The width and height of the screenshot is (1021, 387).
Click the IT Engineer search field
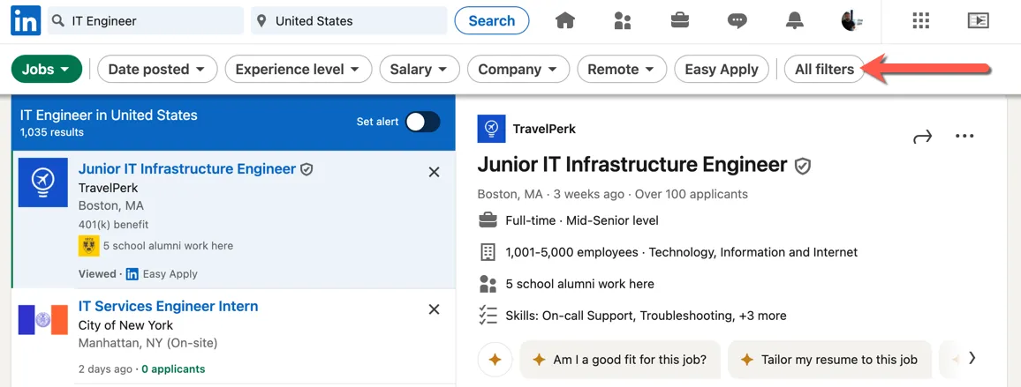(145, 21)
